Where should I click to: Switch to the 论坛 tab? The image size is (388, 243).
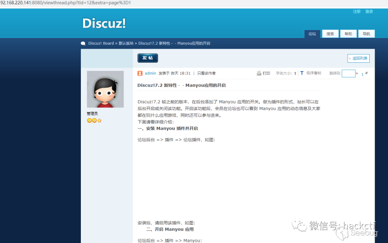312,34
